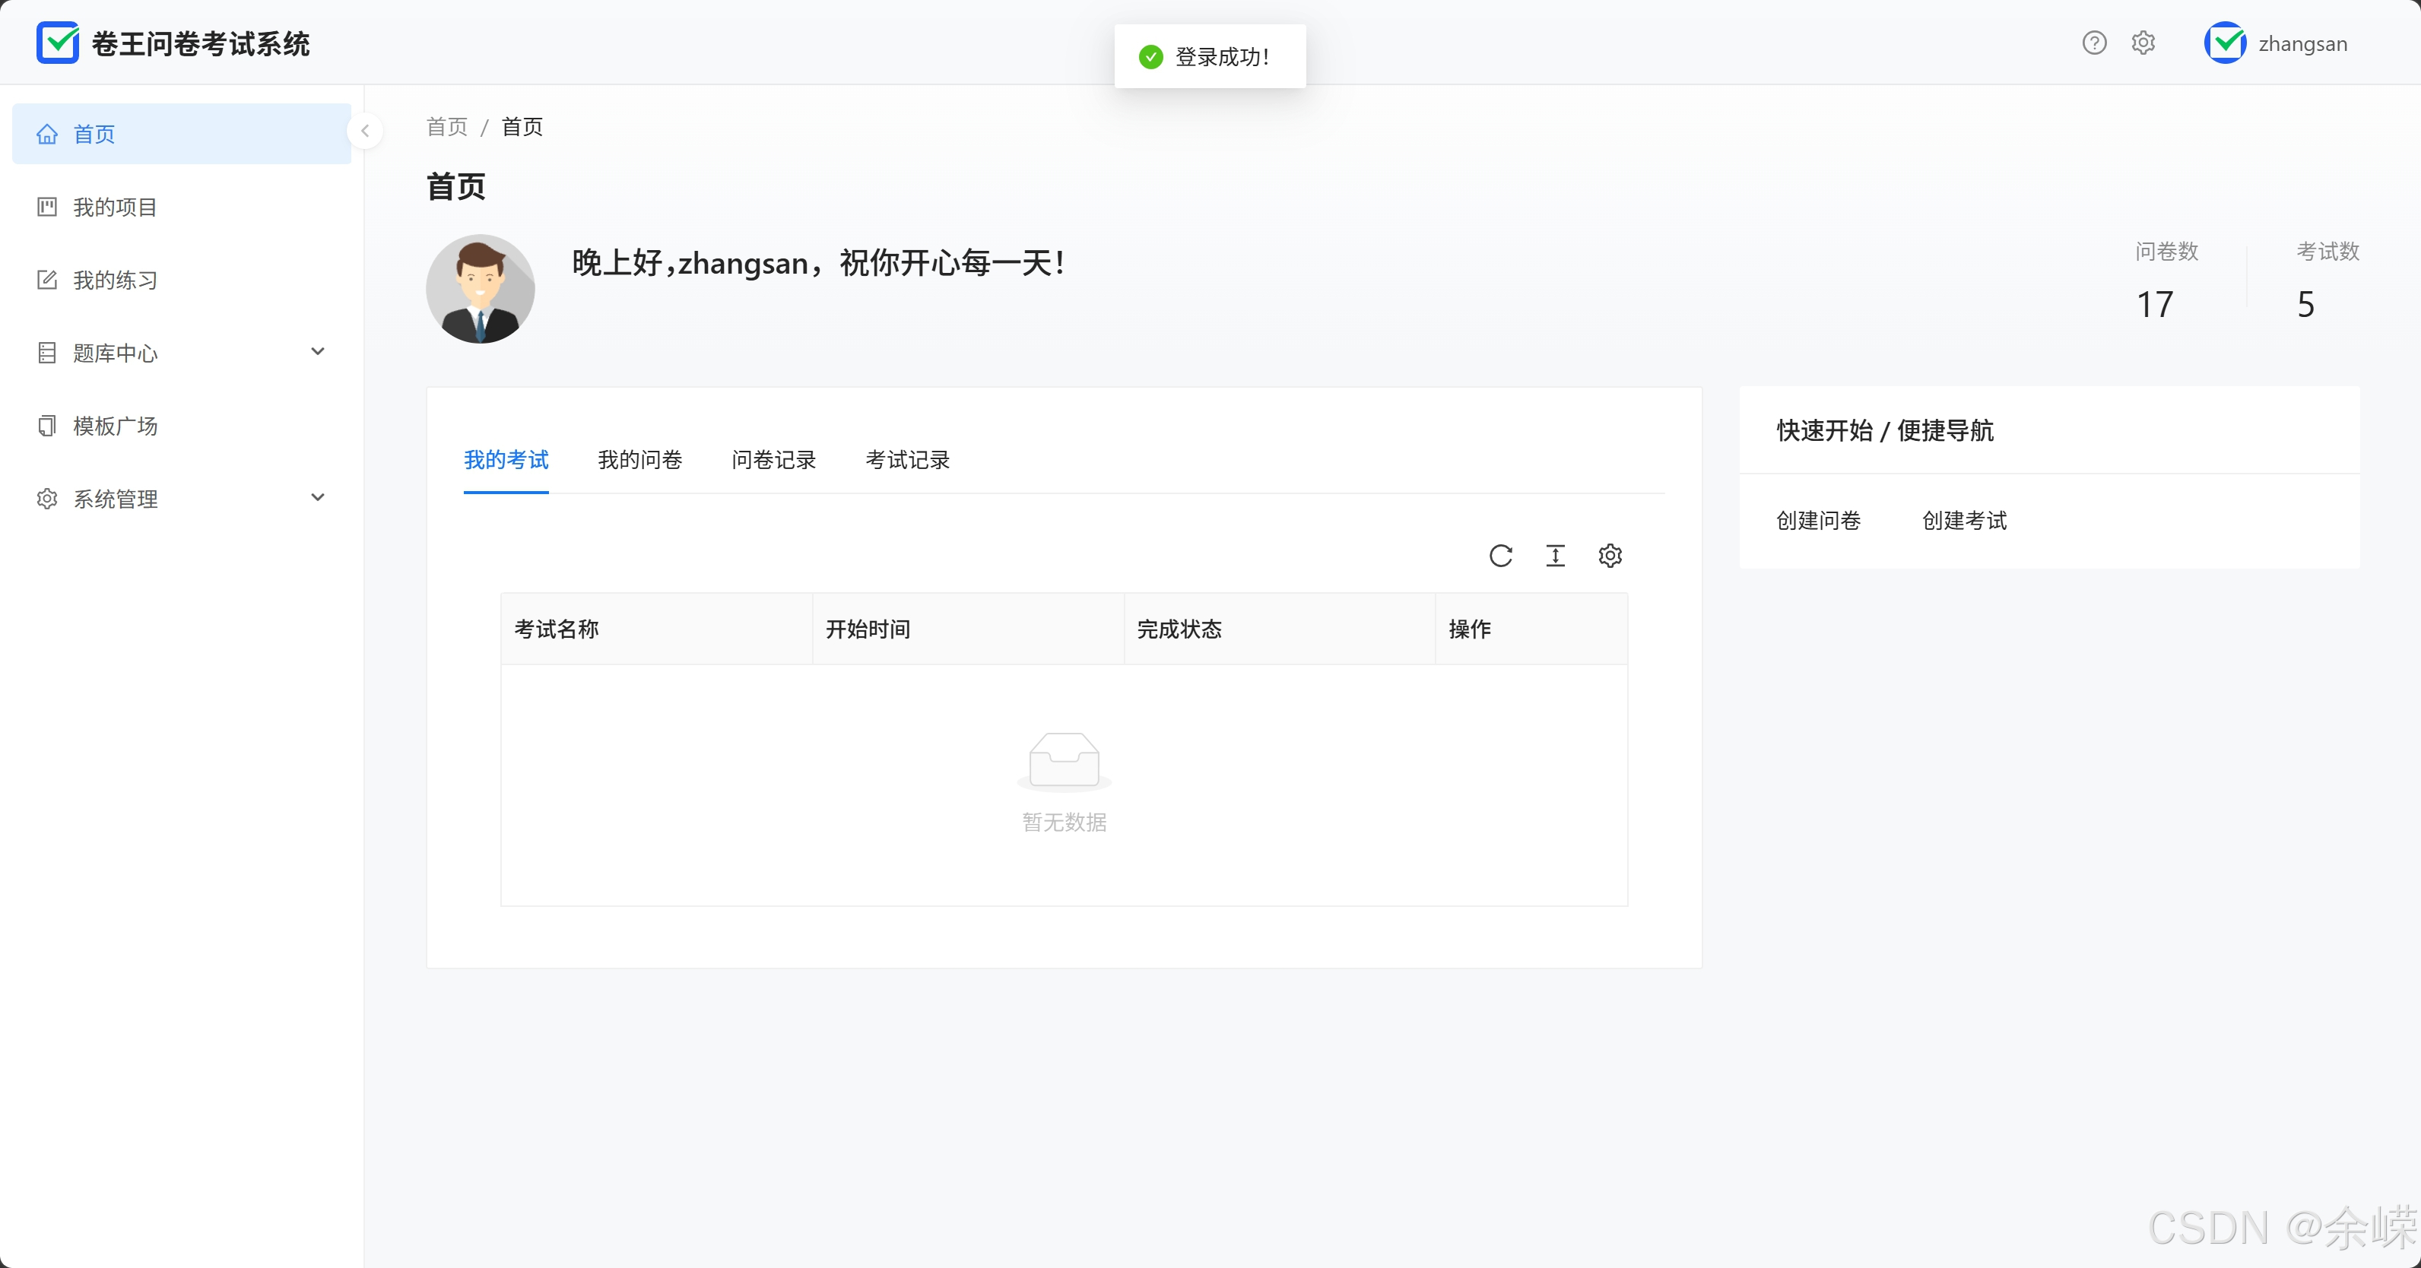Click the 我的项目 project icon

pos(47,207)
